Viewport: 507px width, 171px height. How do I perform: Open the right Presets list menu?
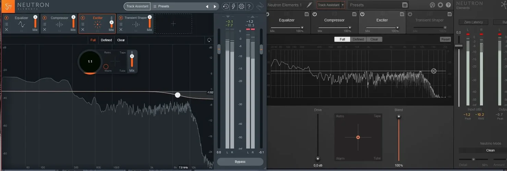405,5
